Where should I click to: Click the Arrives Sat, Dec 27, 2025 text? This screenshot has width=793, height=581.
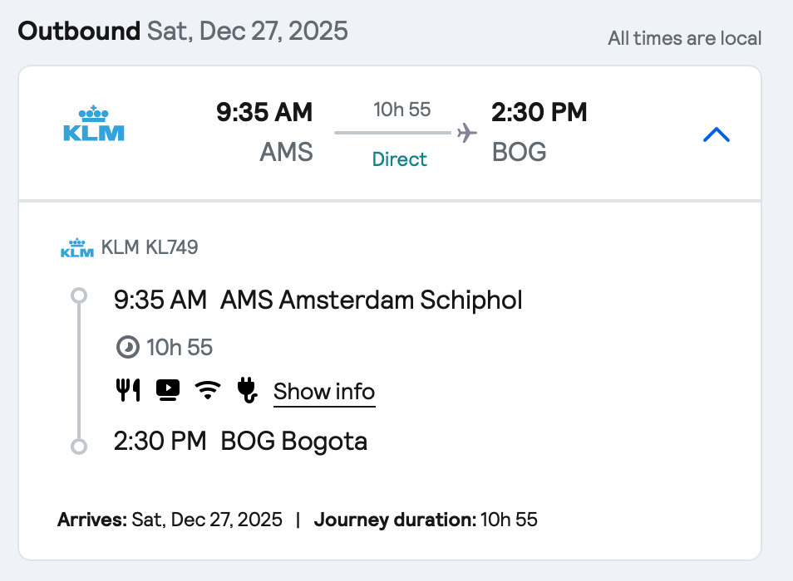click(170, 520)
